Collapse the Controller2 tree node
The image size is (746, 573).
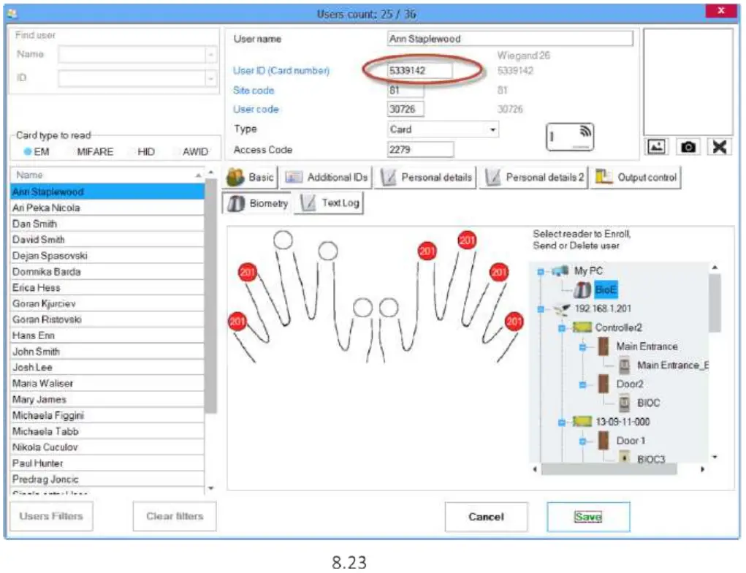click(x=562, y=328)
